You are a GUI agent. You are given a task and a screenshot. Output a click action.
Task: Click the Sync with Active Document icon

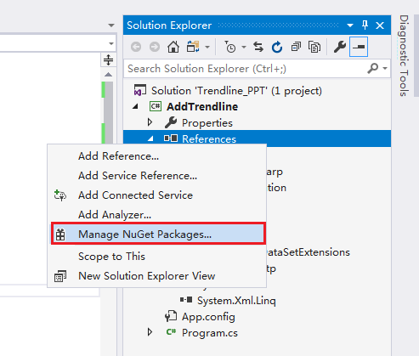tap(258, 47)
